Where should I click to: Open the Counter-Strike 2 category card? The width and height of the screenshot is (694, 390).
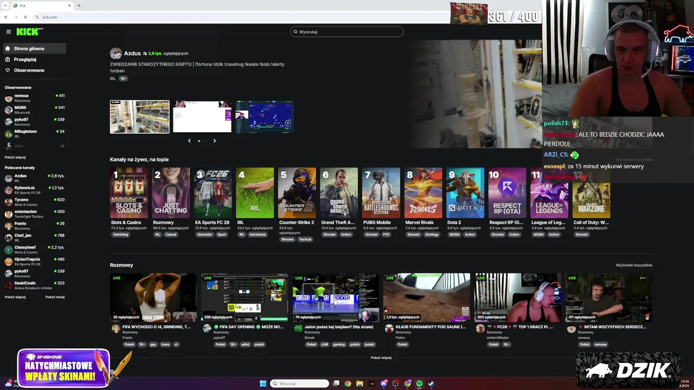297,193
